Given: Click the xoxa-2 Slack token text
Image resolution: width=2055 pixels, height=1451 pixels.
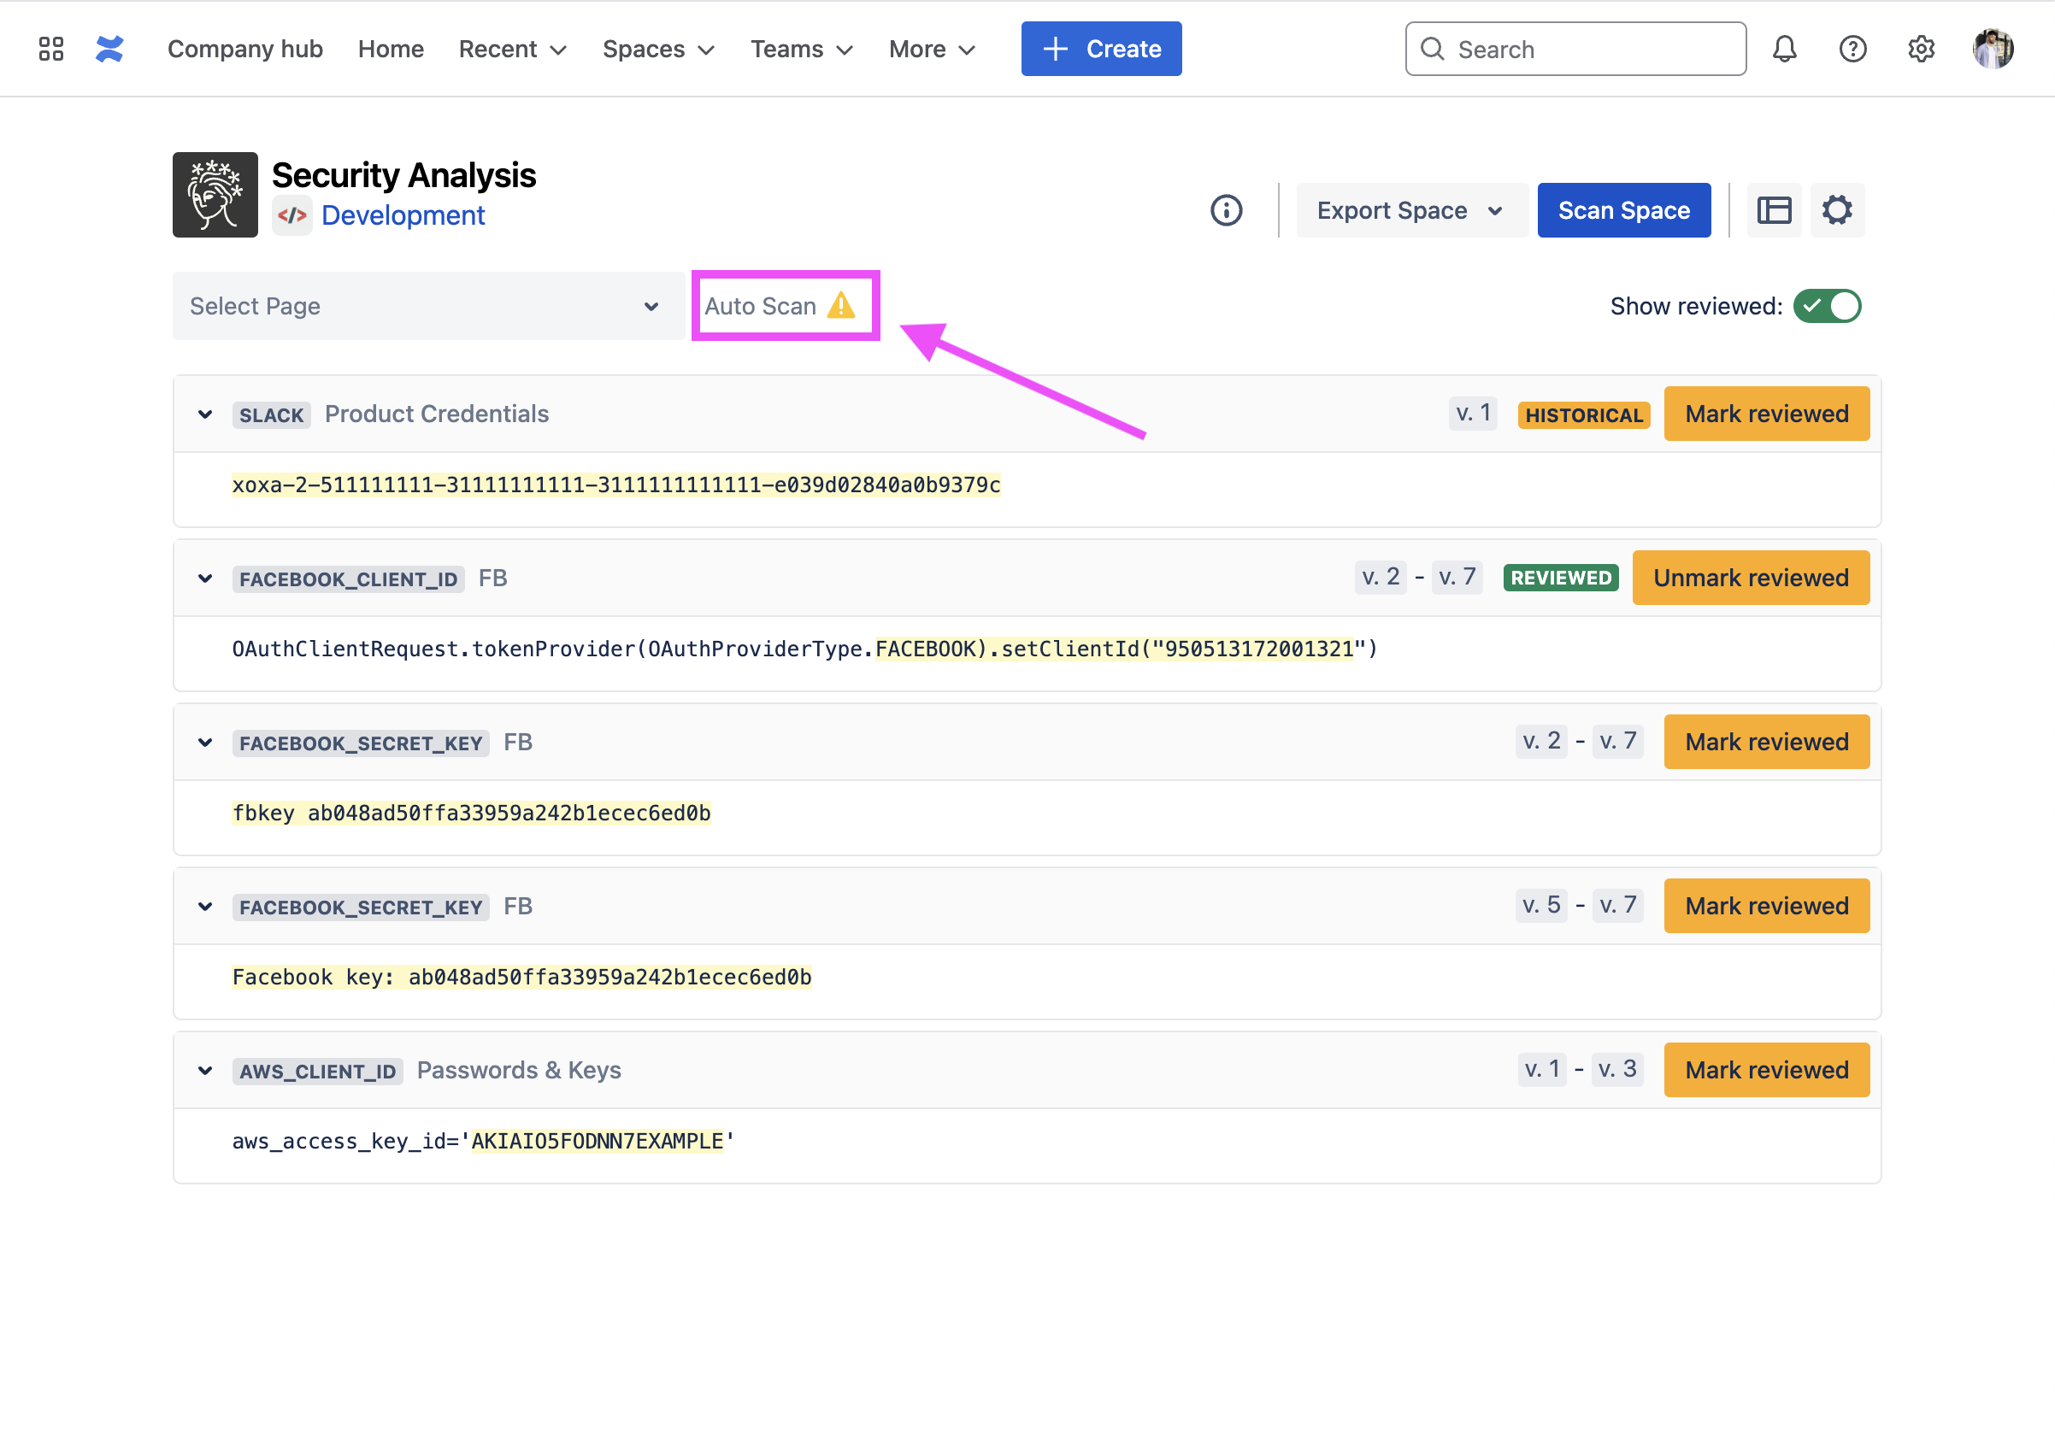Looking at the screenshot, I should point(615,485).
